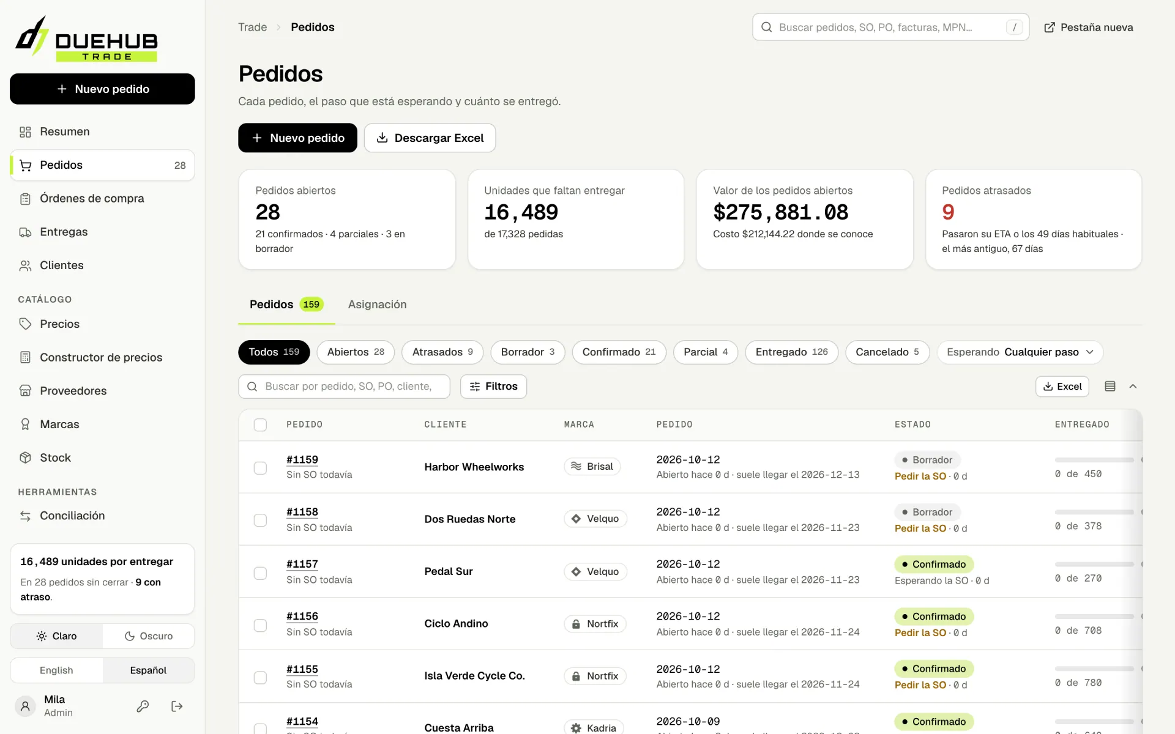Click the key icon next to Mila
The image size is (1175, 734).
coord(143,706)
